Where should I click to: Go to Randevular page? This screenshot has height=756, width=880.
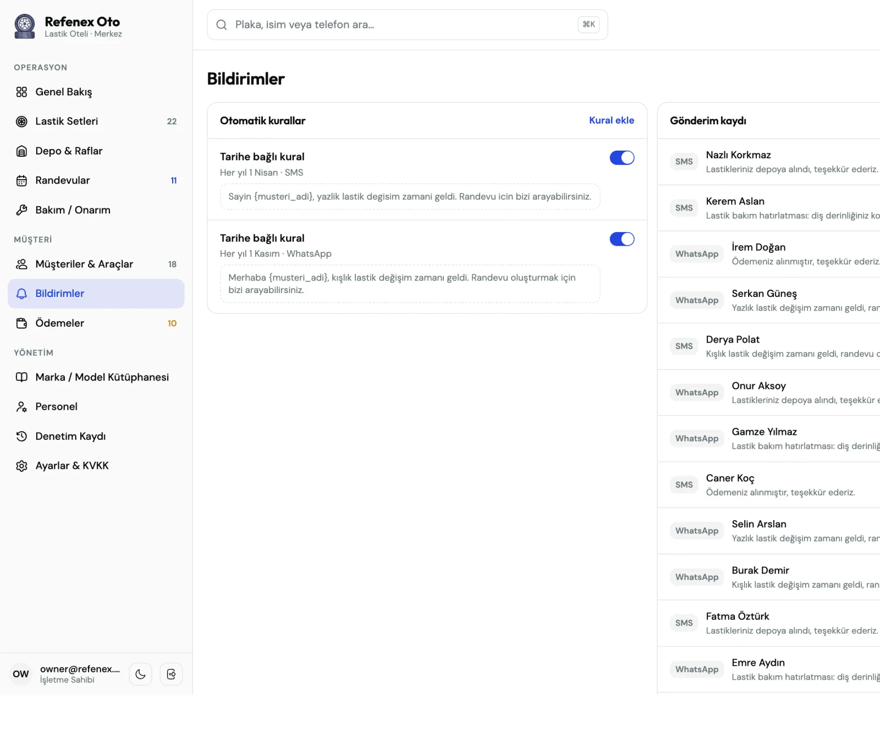tap(96, 180)
